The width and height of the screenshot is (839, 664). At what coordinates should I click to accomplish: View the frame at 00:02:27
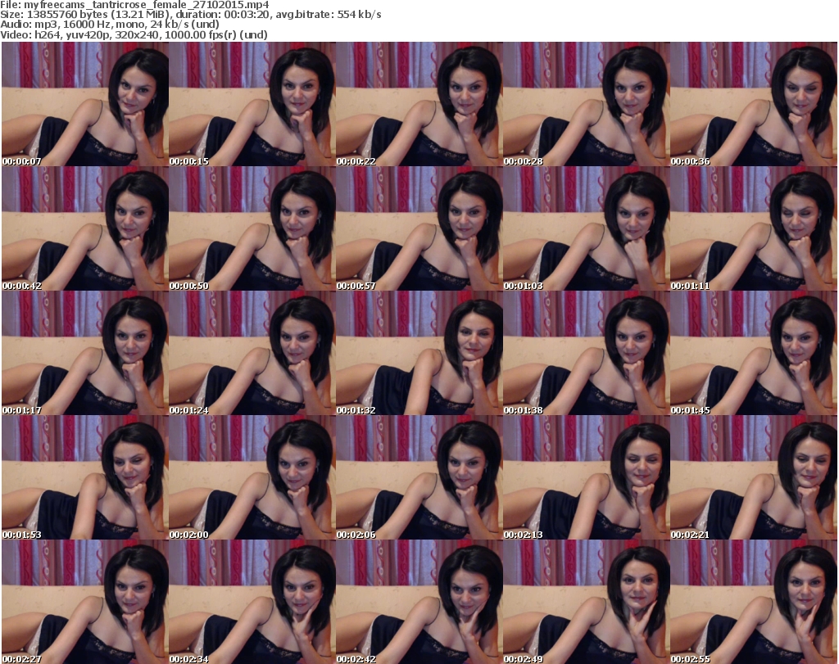(x=85, y=602)
